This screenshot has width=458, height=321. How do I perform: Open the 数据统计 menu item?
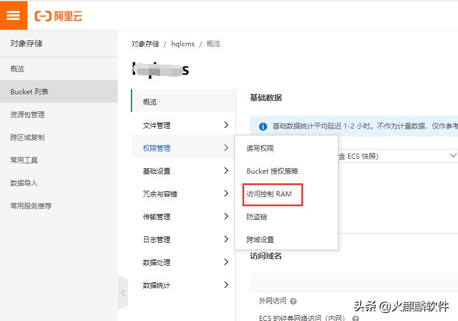tap(184, 285)
